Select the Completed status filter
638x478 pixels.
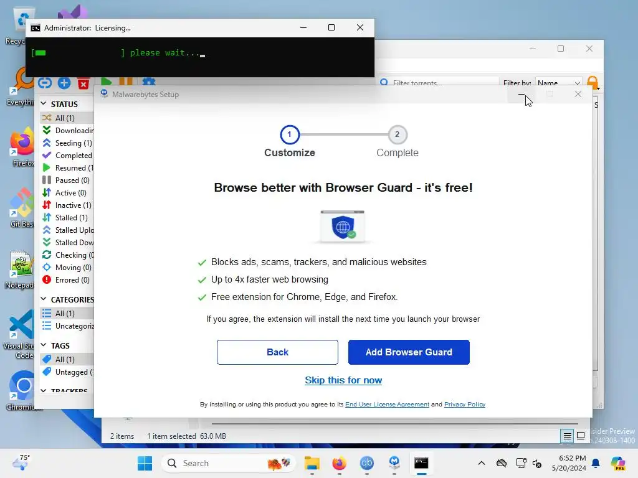[67, 155]
